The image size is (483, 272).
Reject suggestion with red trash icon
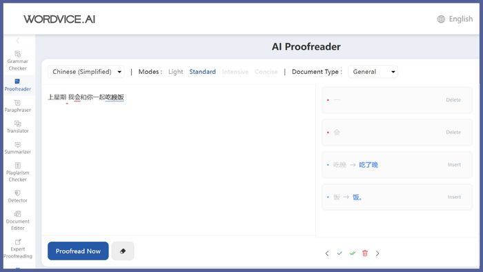point(365,253)
